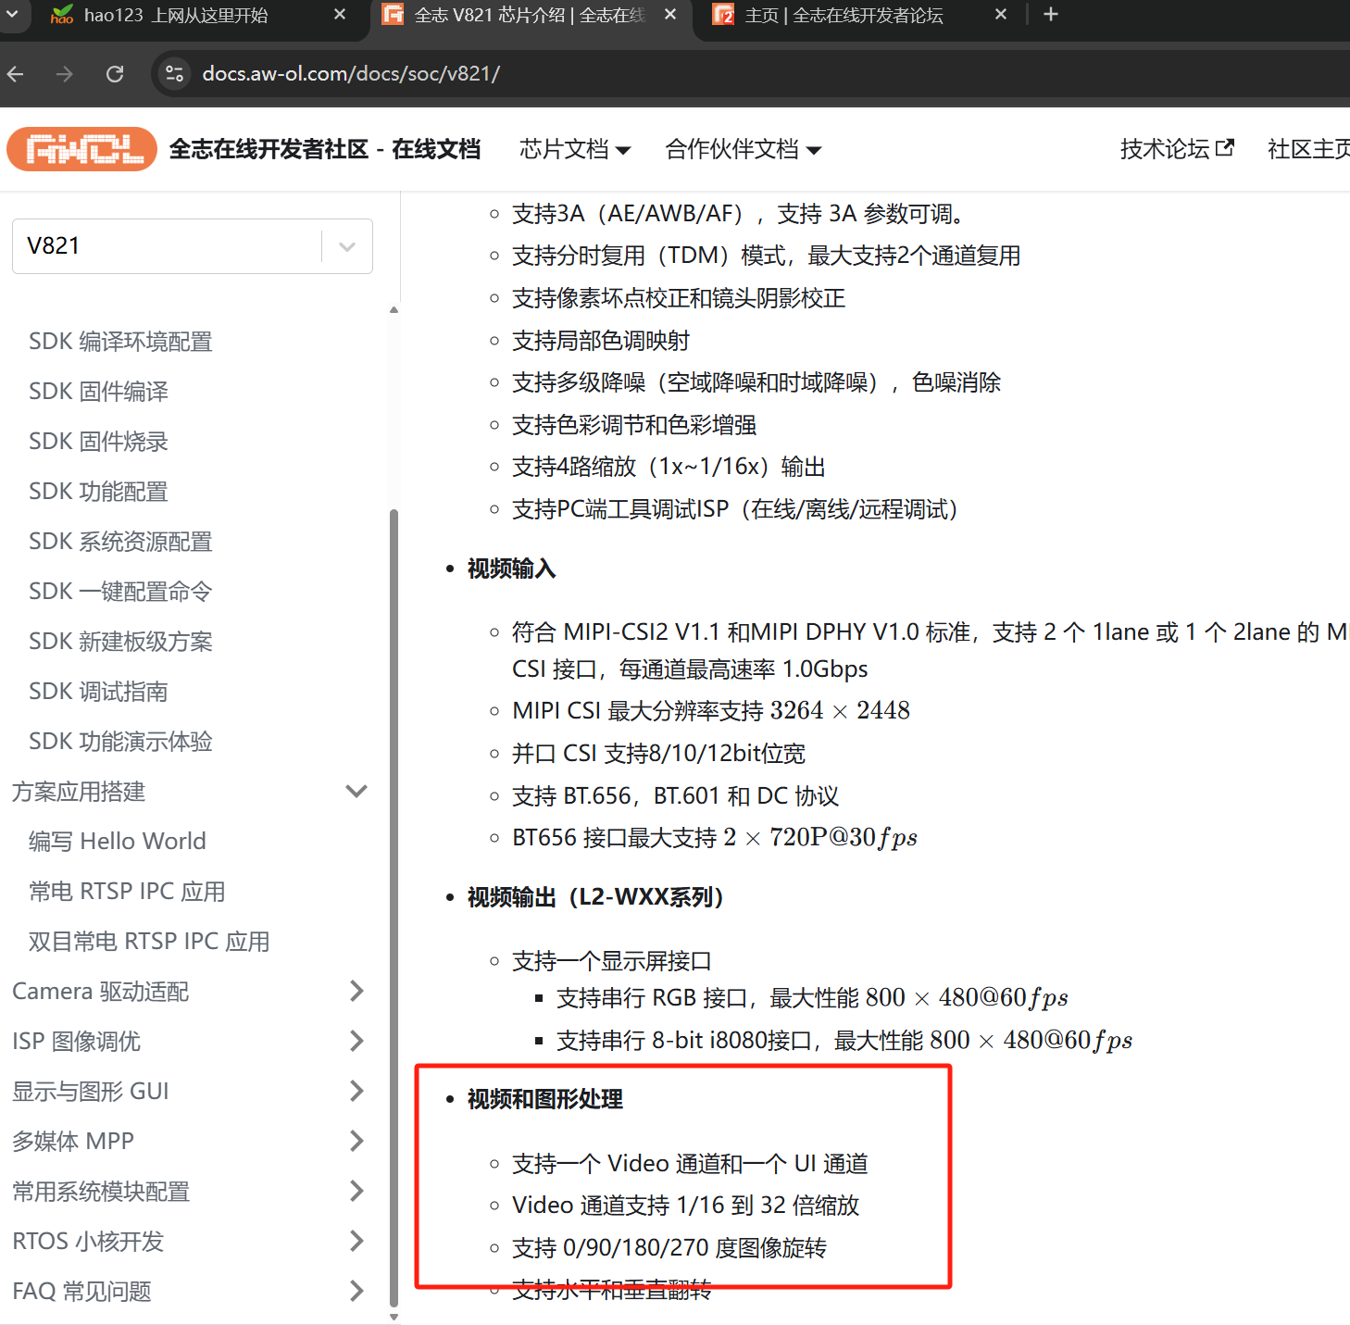Open SDK 固件编译 page
This screenshot has height=1325, width=1350.
[98, 392]
